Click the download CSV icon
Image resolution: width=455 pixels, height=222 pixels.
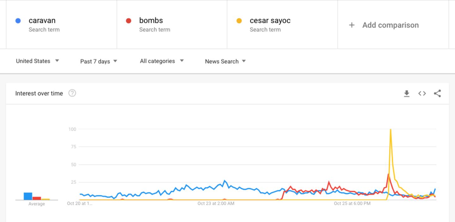407,93
